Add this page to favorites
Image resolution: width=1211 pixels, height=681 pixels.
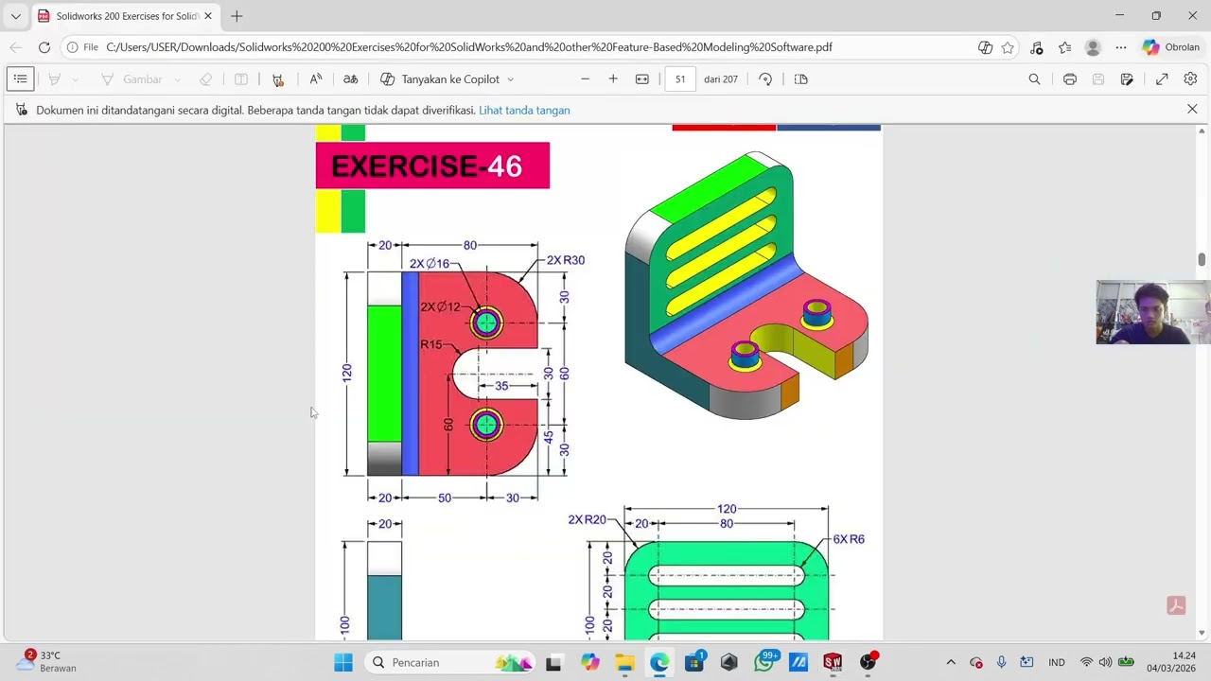pos(1008,47)
